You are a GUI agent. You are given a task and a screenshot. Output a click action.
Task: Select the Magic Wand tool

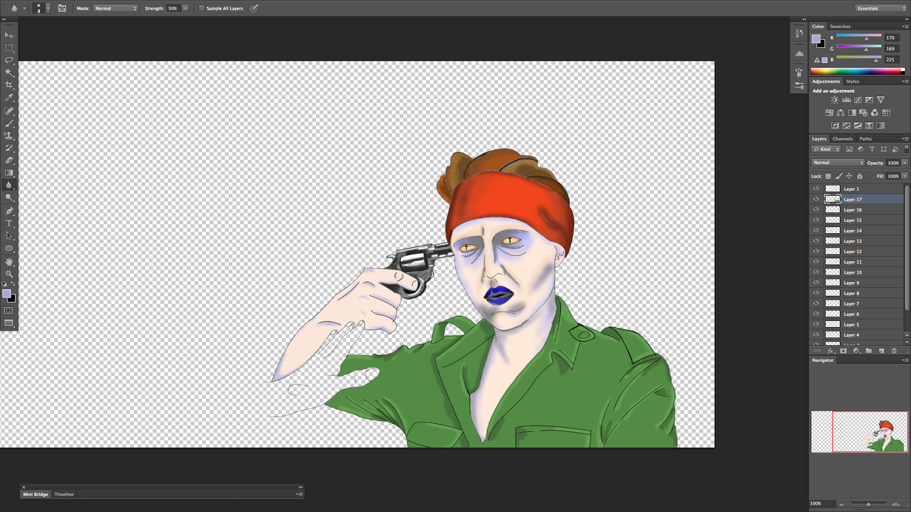(x=9, y=72)
